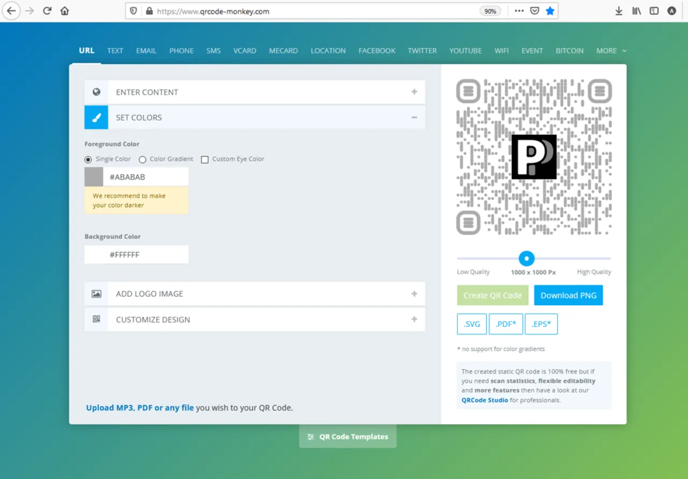Expand the ADD LOGO IMAGE section

coord(414,294)
